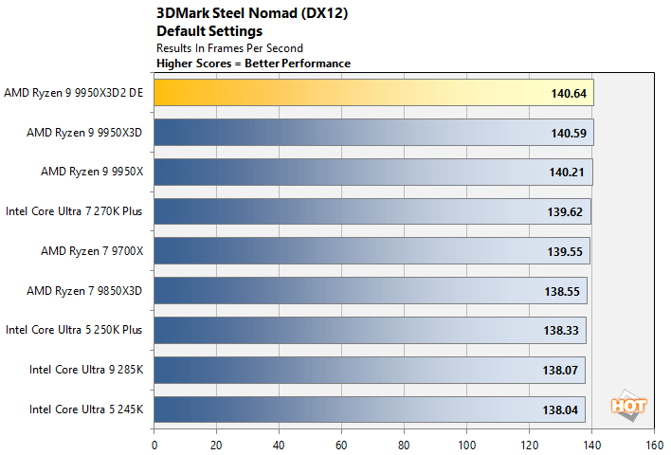Click the 3DMark Steel Nomad (DX12) title

(252, 13)
